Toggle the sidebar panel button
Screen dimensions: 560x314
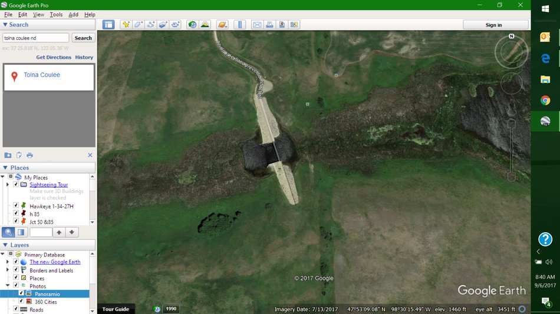tap(108, 25)
